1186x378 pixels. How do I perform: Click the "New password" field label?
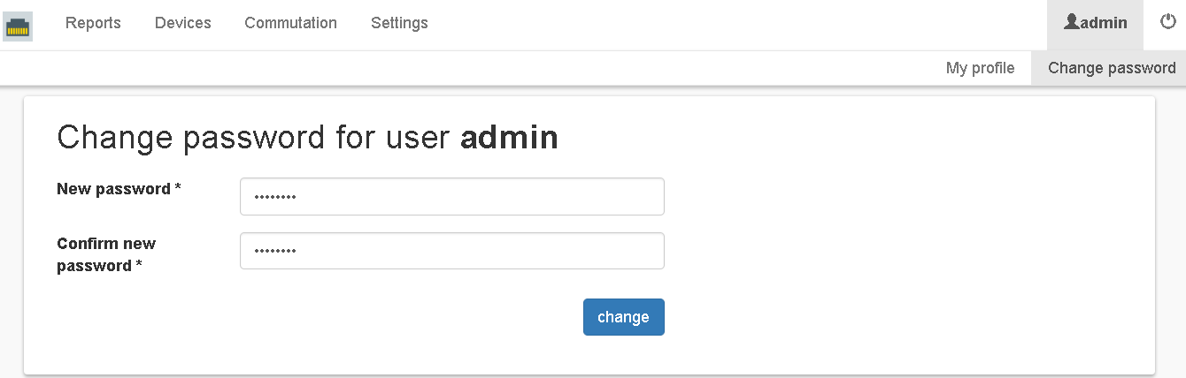[x=113, y=188]
